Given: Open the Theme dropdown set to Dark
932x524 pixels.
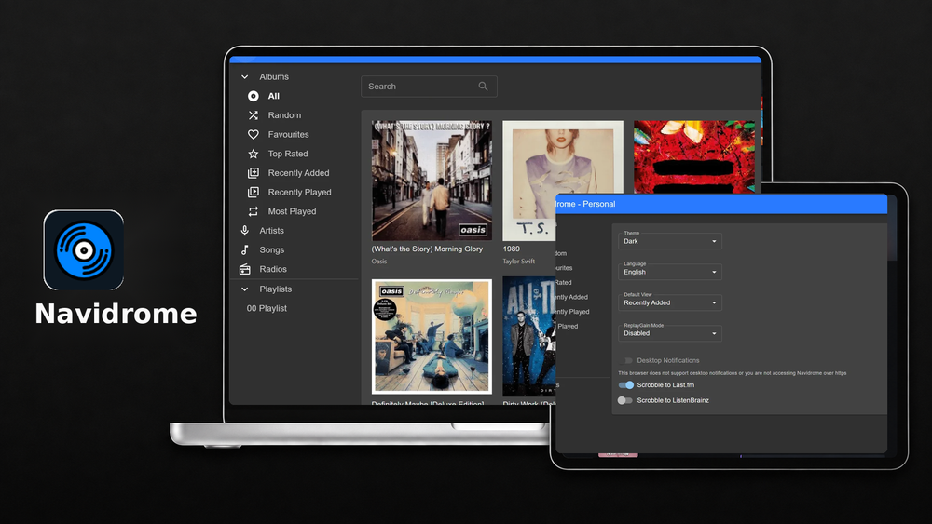Looking at the screenshot, I should tap(670, 241).
